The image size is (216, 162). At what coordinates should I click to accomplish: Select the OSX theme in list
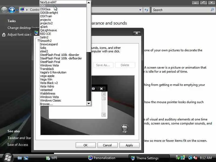tap(63, 6)
